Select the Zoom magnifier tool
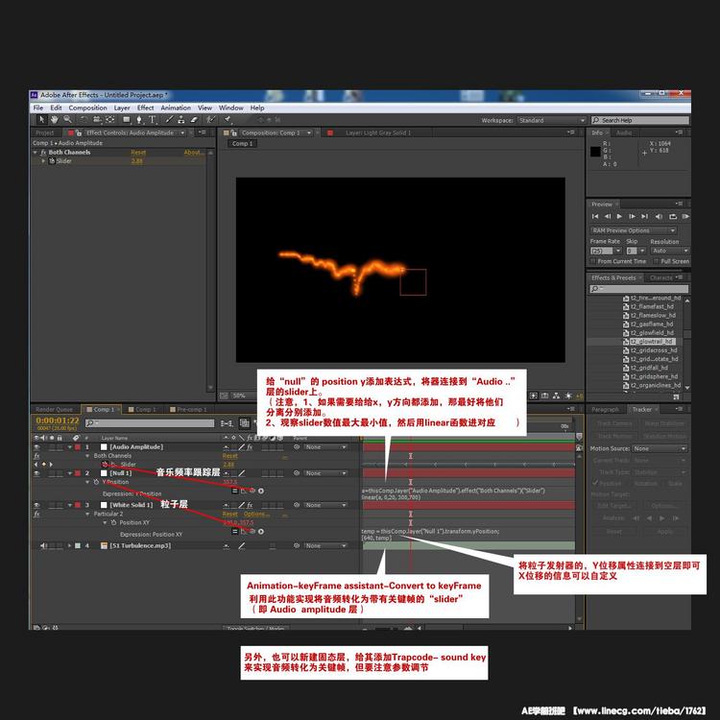This screenshot has width=720, height=720. pyautogui.click(x=67, y=120)
